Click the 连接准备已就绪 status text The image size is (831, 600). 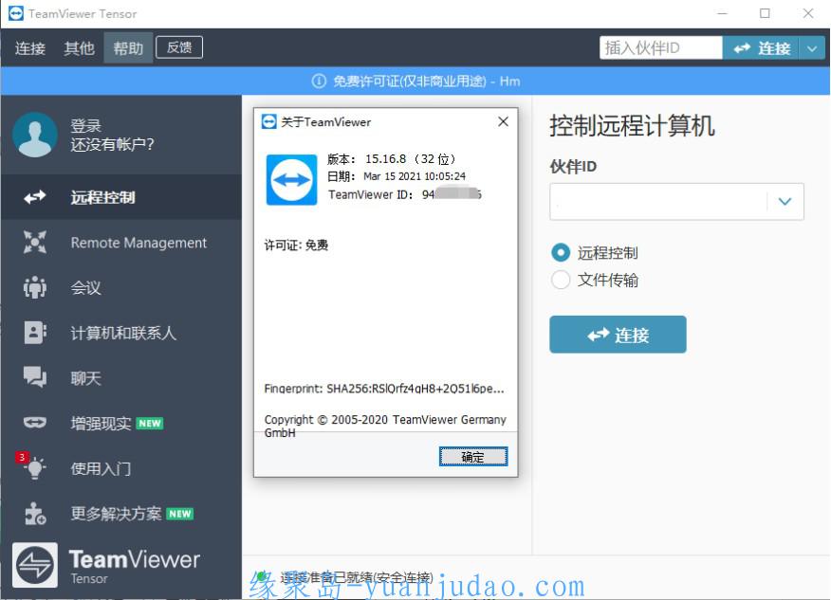coord(357,576)
